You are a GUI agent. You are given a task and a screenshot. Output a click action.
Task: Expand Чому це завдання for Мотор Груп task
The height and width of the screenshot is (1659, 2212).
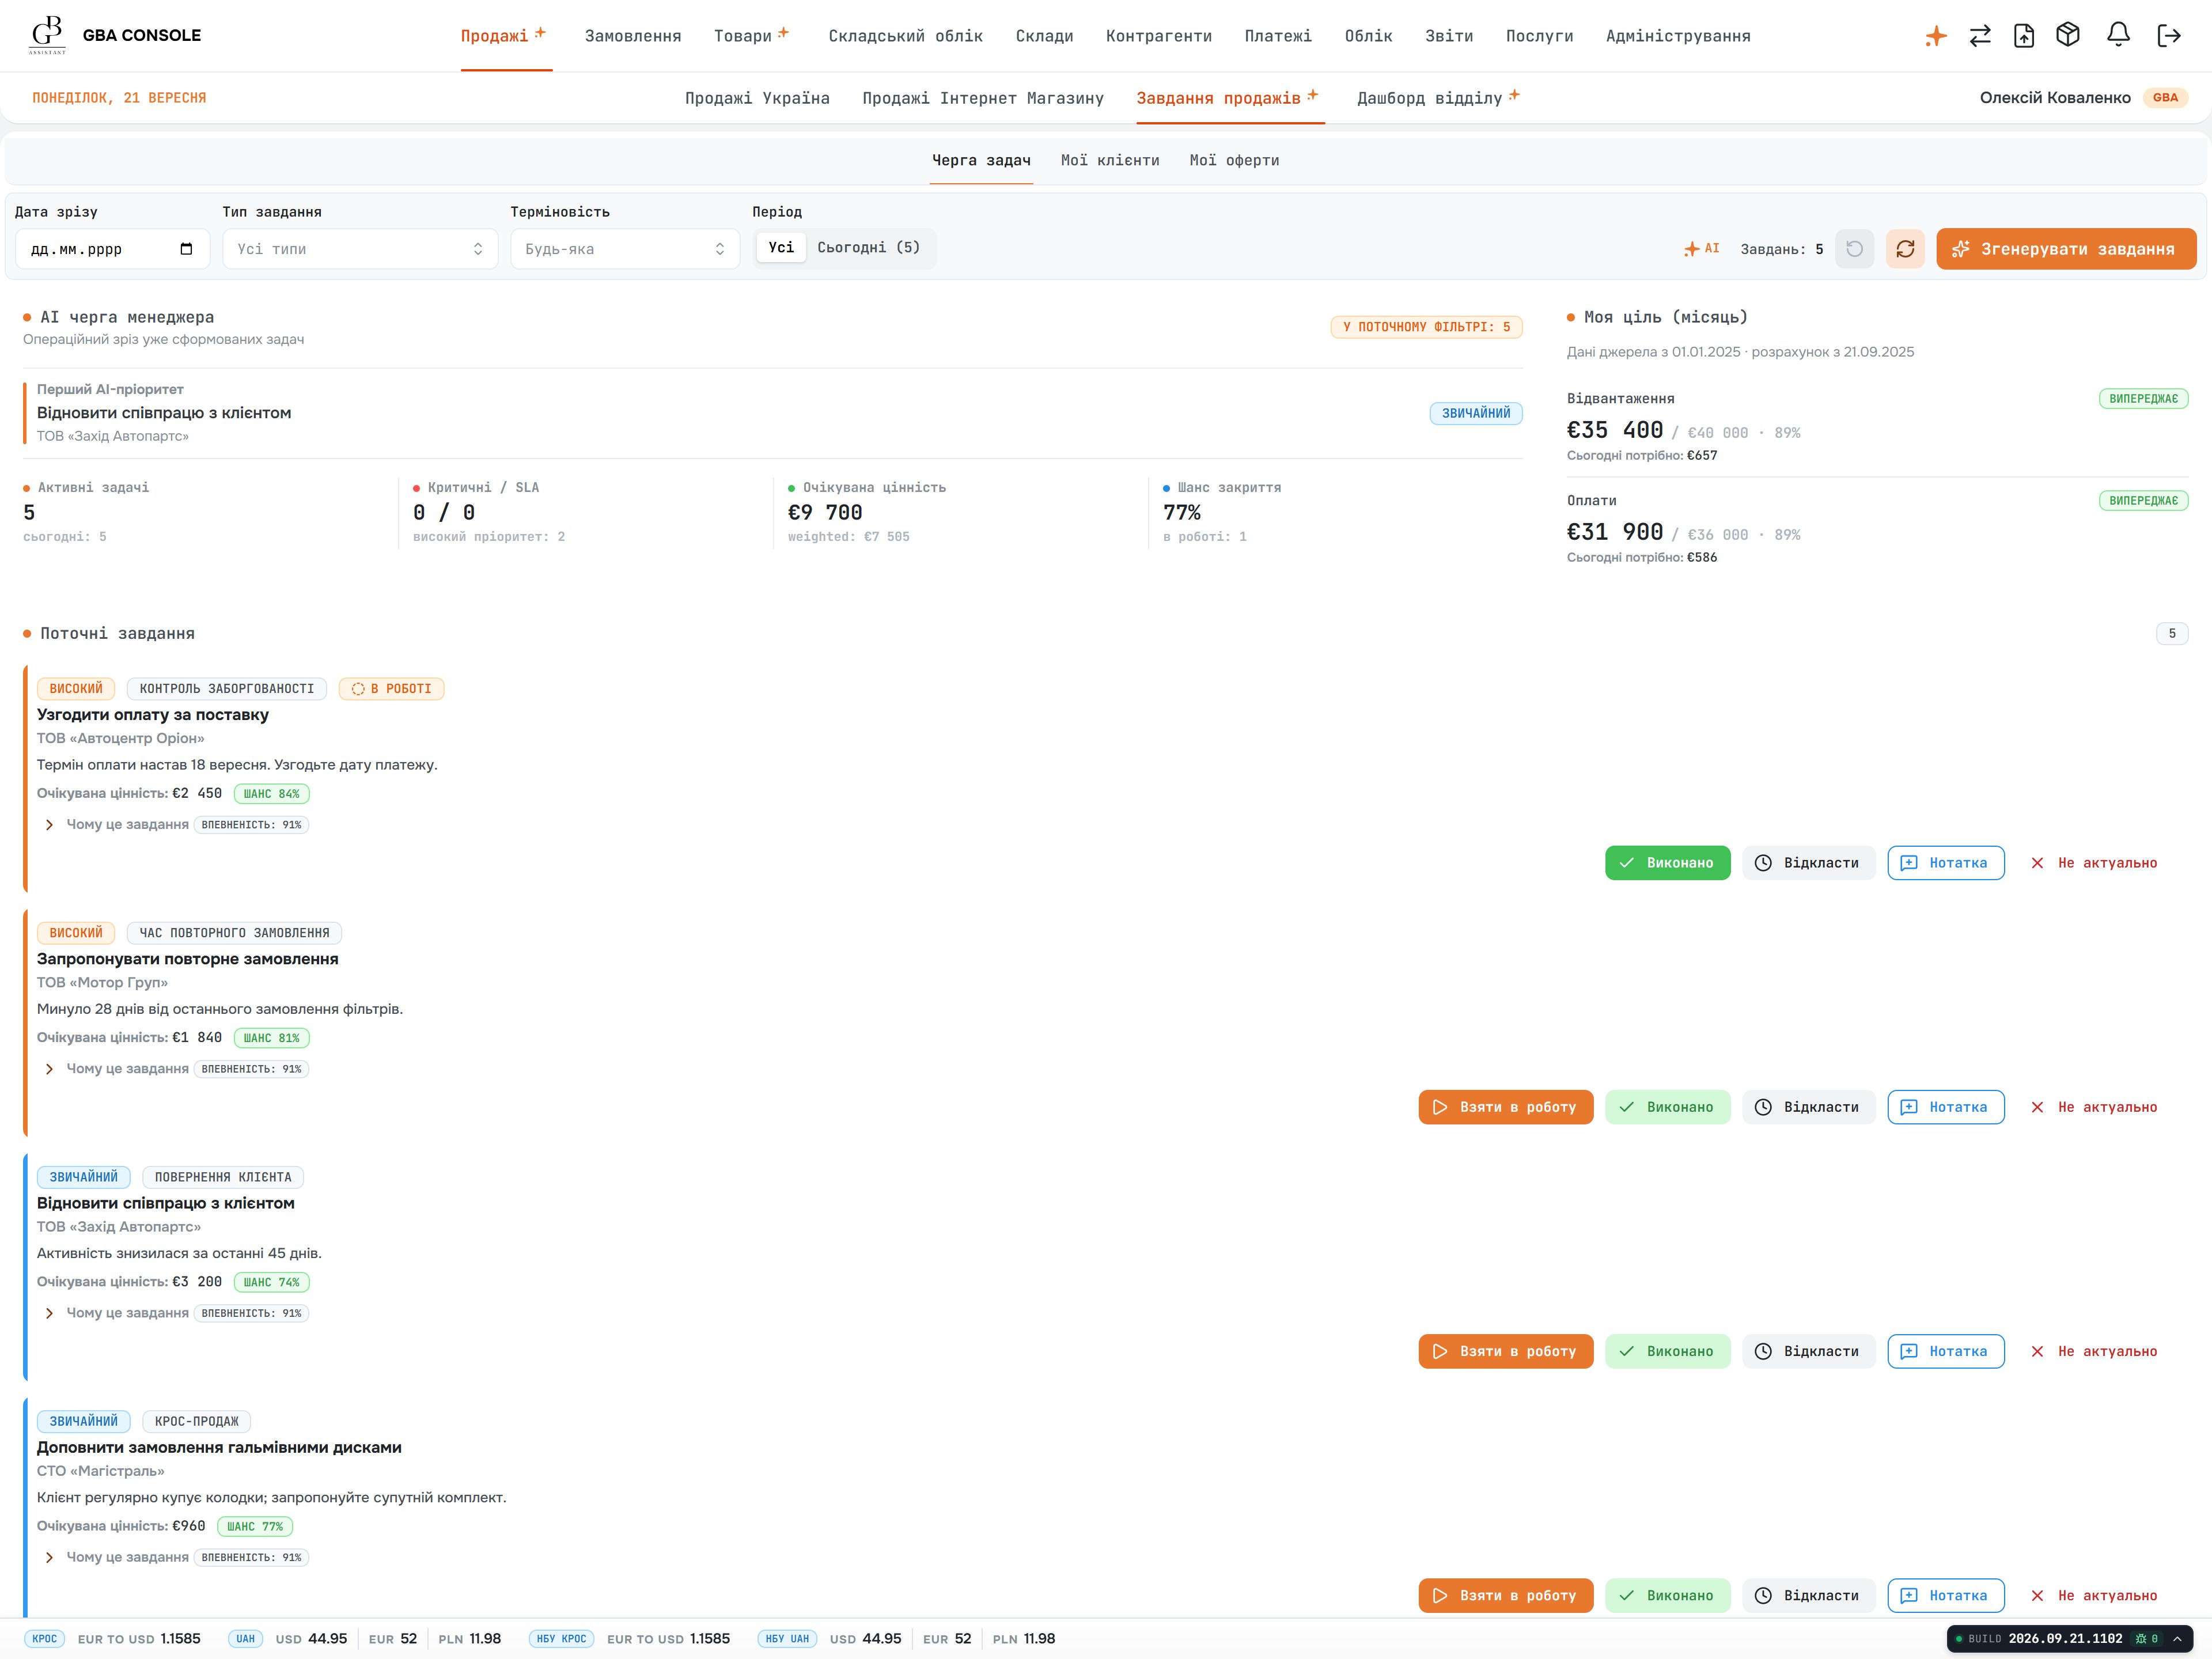pyautogui.click(x=116, y=1069)
